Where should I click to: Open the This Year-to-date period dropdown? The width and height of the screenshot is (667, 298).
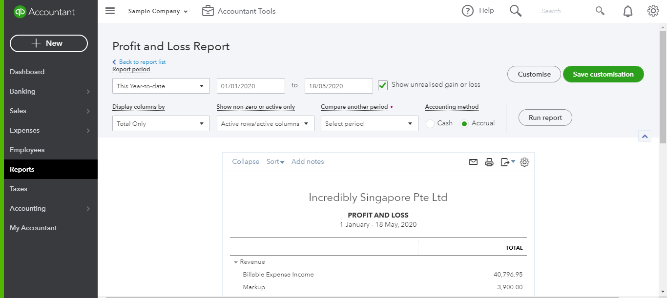click(161, 86)
